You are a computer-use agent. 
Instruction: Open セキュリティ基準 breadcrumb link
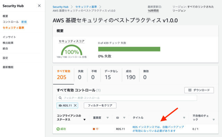(x=86, y=7)
